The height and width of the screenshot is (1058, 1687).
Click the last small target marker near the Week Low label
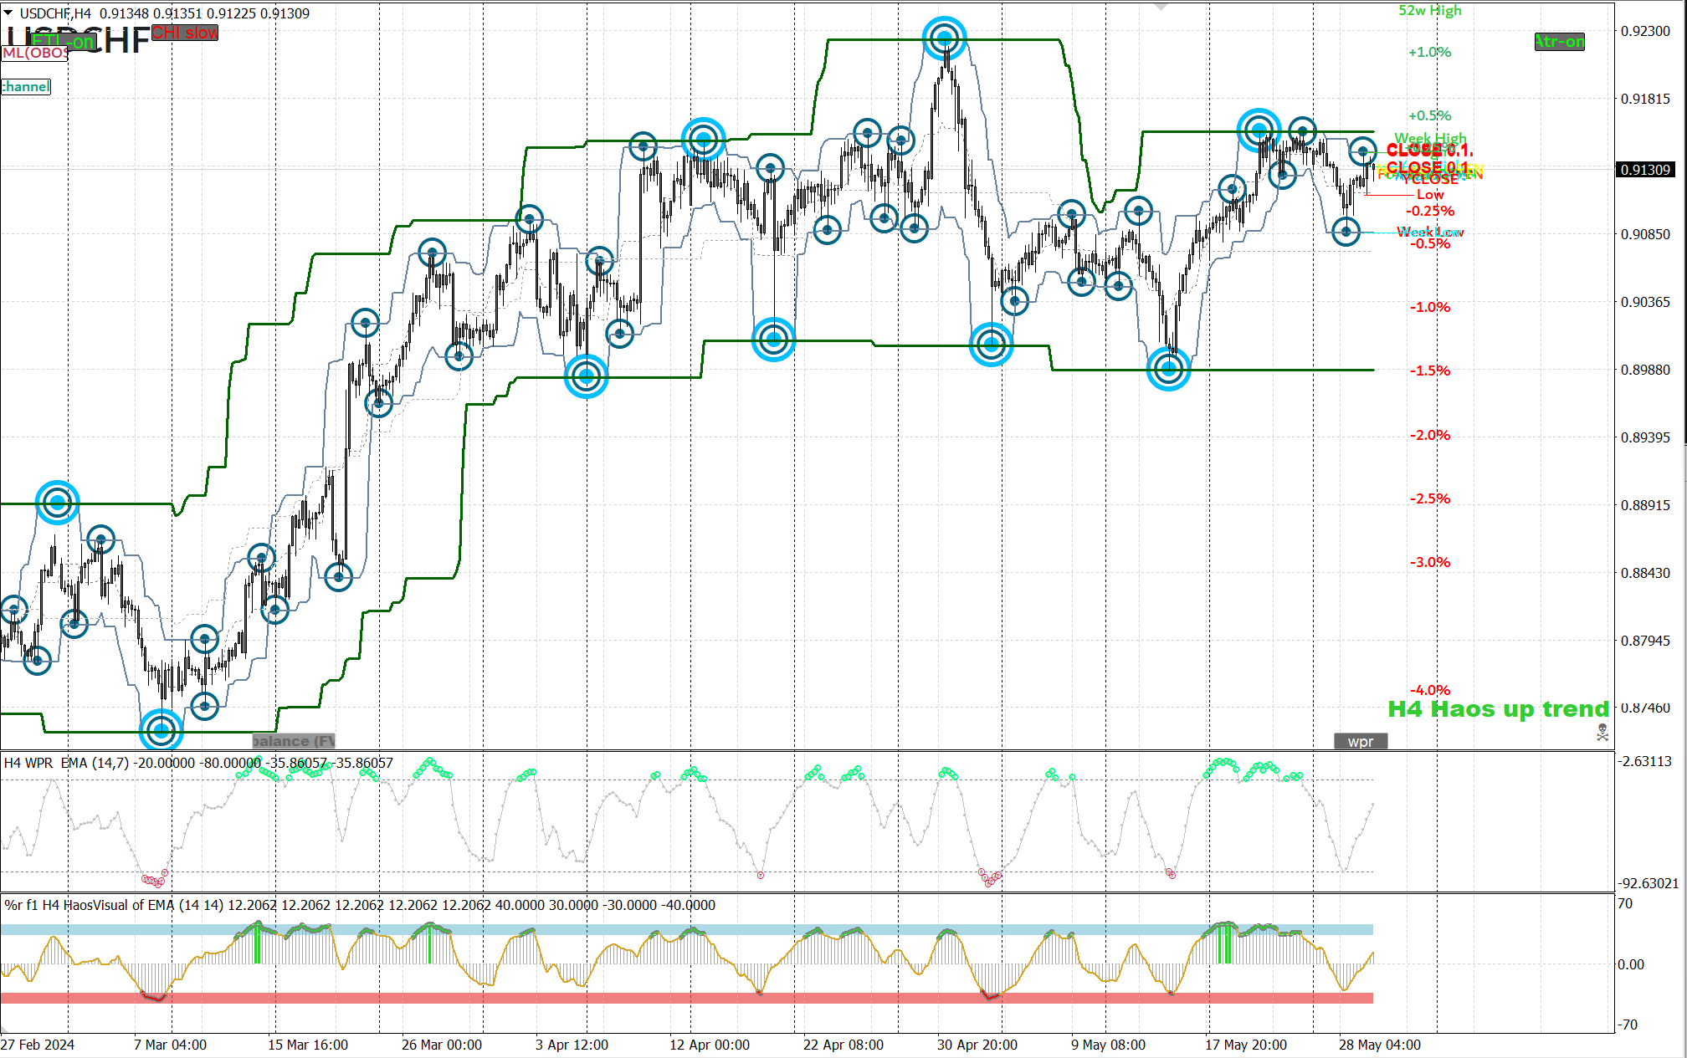[x=1346, y=232]
